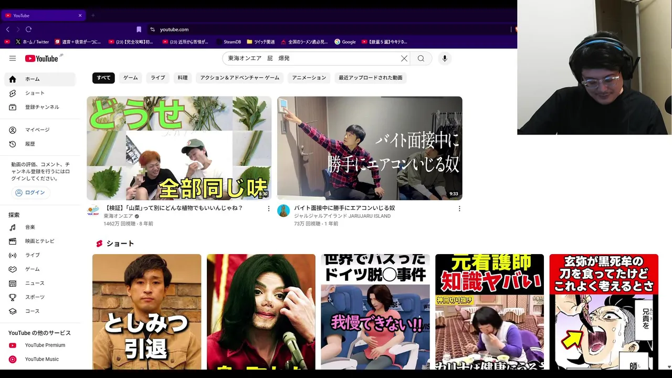The height and width of the screenshot is (378, 672).
Task: Click the ログイン sign-in button
Action: [30, 193]
